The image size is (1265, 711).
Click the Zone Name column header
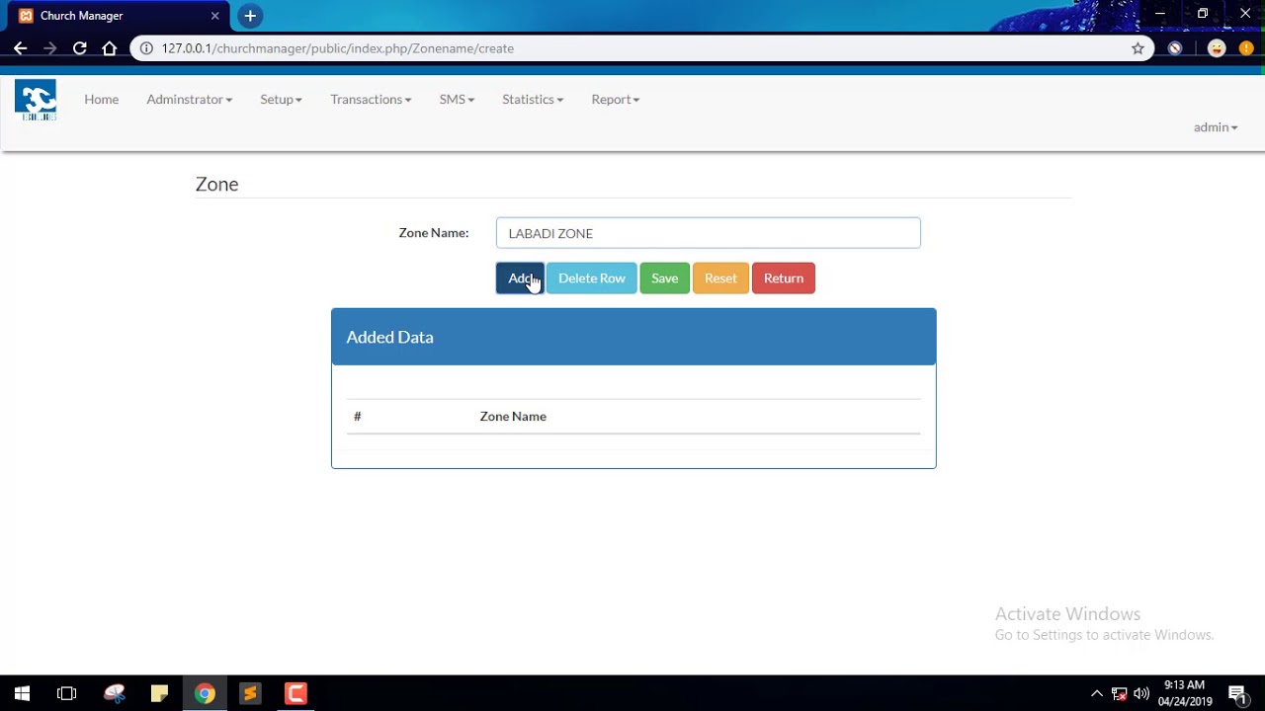coord(513,417)
